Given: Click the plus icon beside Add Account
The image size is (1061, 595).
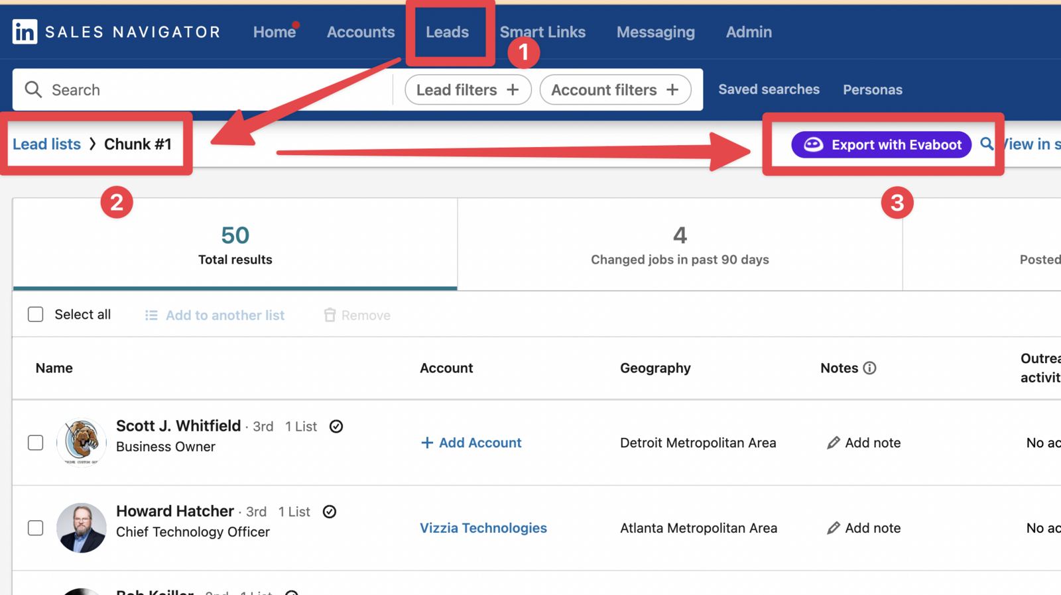Looking at the screenshot, I should click(427, 443).
